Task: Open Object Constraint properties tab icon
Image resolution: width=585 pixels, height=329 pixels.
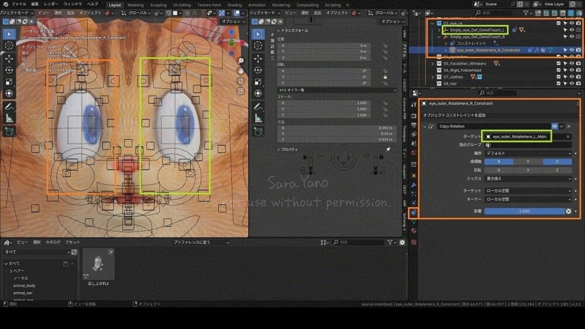Action: click(x=414, y=212)
